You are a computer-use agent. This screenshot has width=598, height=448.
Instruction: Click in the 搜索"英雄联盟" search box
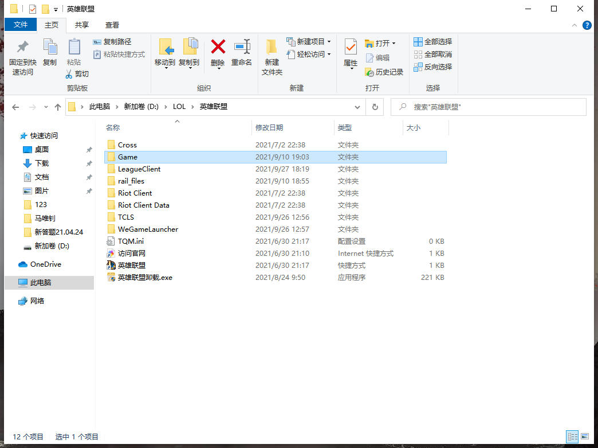pos(488,107)
